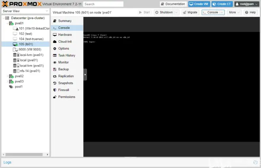
Task: Focus the Search input field
Action: tap(103, 4)
